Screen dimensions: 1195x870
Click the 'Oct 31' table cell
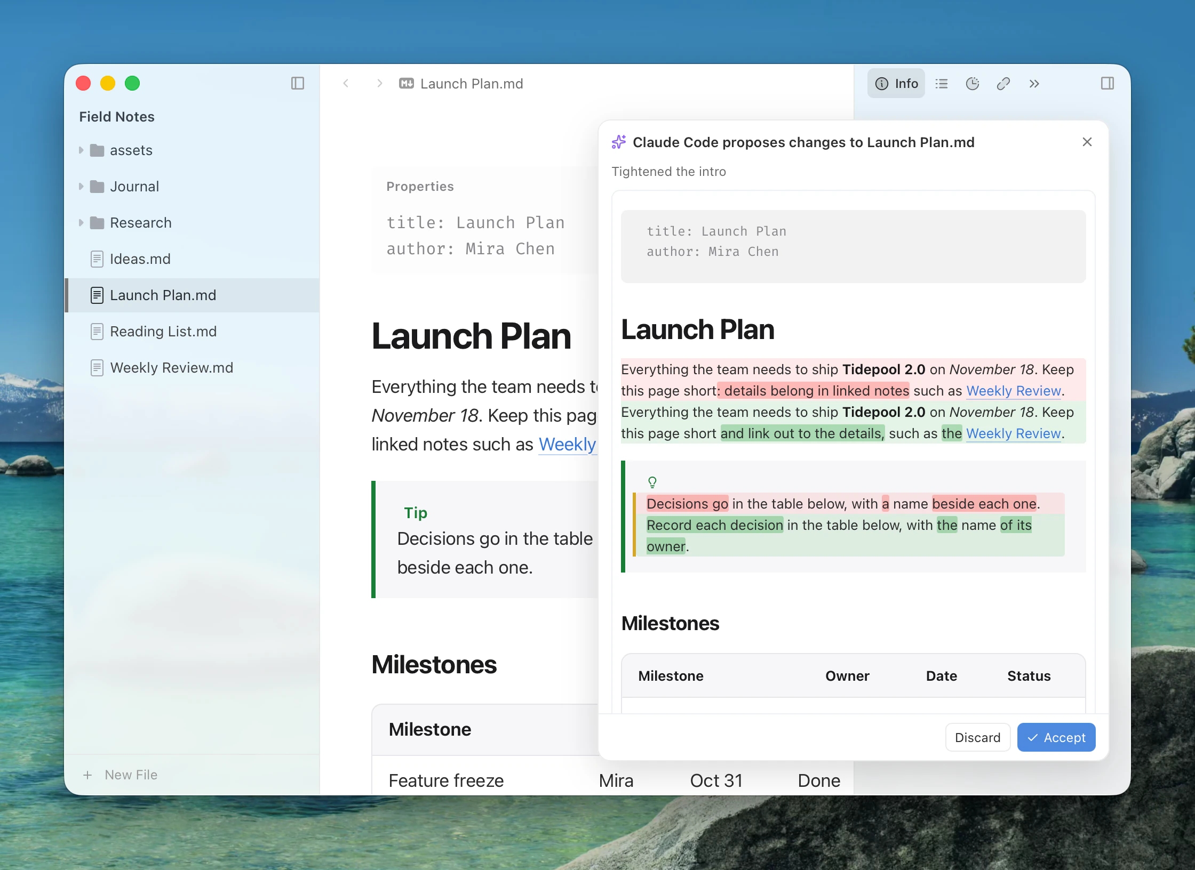coord(716,780)
